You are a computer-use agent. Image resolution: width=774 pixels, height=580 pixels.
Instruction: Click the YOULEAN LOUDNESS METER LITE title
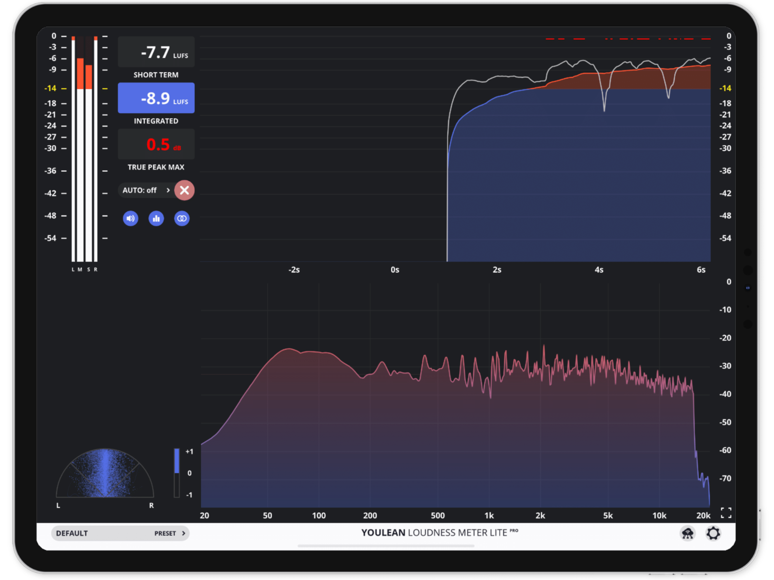(x=434, y=533)
